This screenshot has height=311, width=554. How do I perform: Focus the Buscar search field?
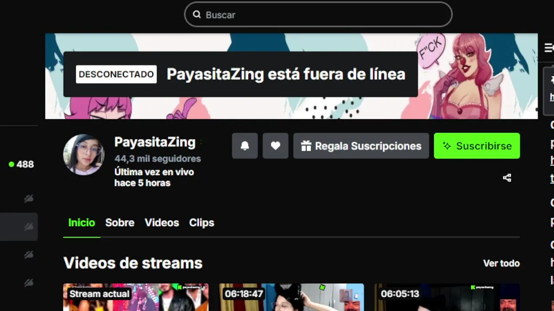click(318, 15)
